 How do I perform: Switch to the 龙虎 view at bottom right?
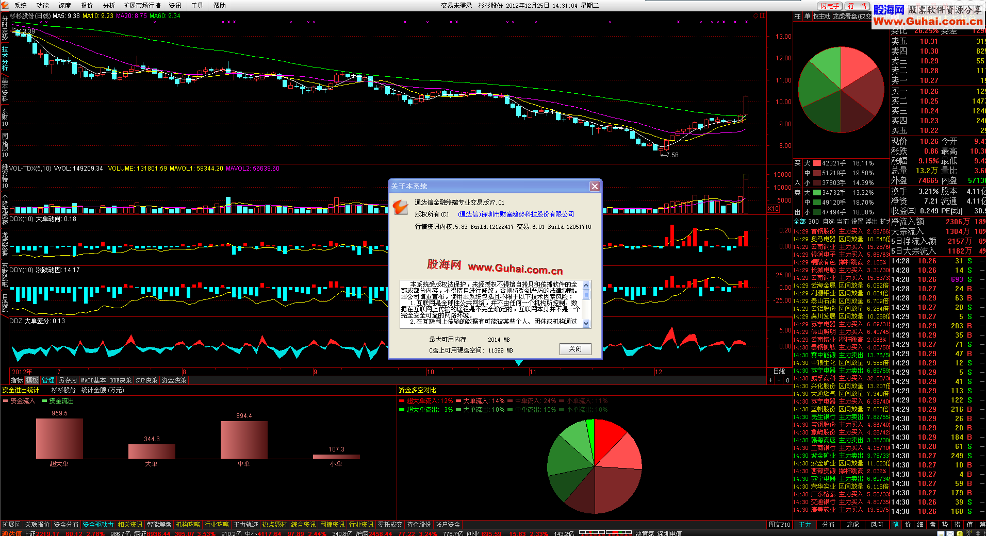coord(853,524)
